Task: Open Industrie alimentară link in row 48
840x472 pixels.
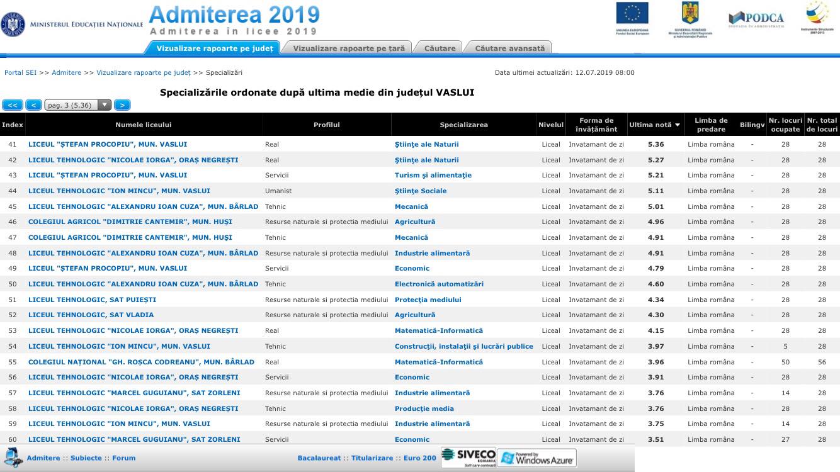Action: click(432, 253)
